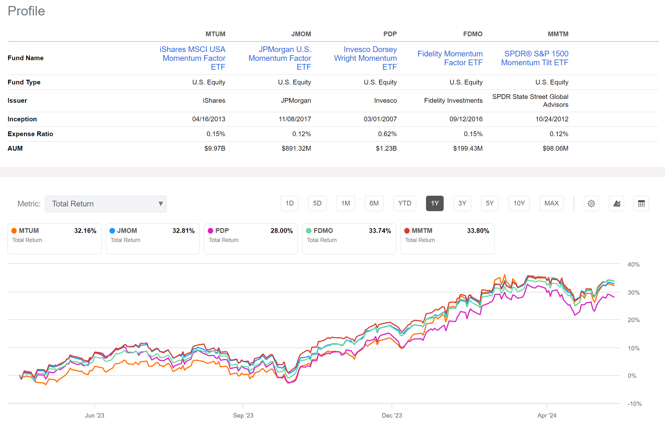The height and width of the screenshot is (433, 665).
Task: Select the 1D time range button
Action: point(289,203)
